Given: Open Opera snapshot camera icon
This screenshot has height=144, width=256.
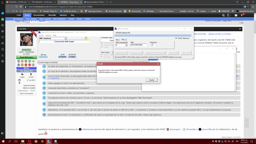Looking at the screenshot, I should point(3,25).
